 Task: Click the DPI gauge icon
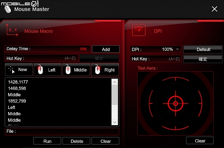pos(139,30)
